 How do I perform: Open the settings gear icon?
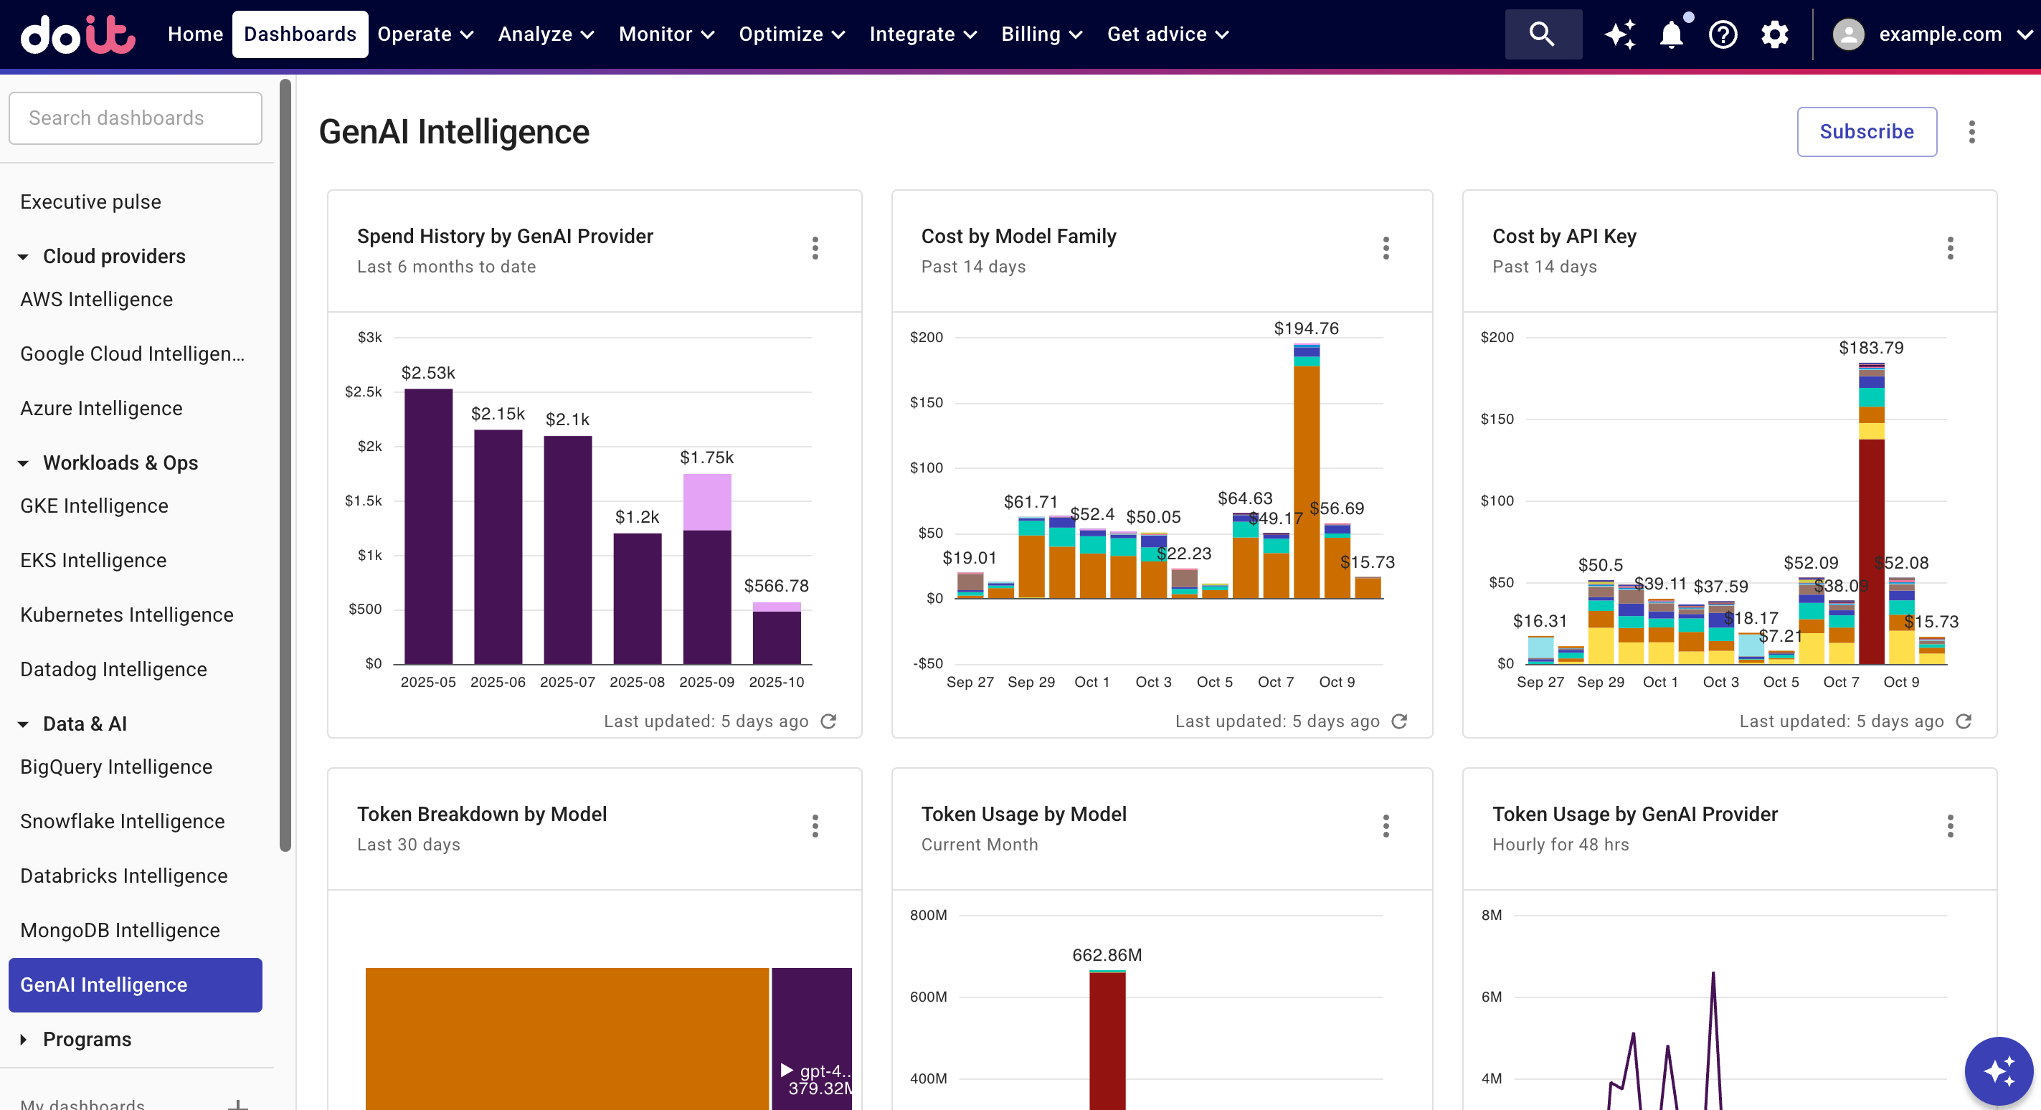coord(1775,34)
